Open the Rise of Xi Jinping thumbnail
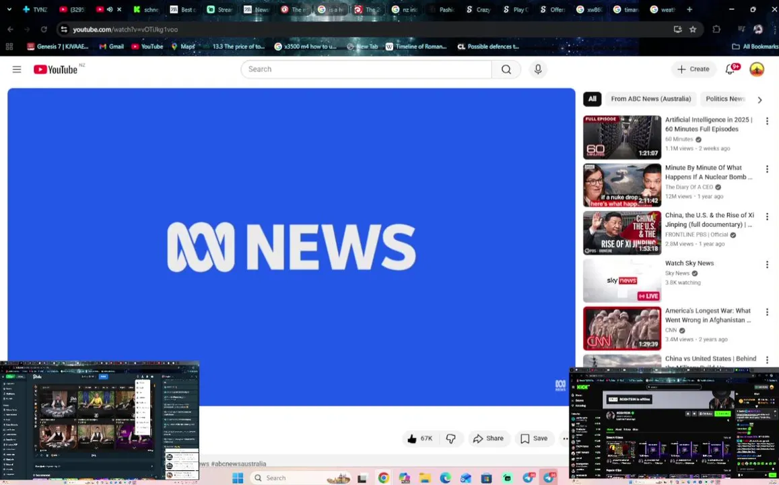 click(622, 233)
